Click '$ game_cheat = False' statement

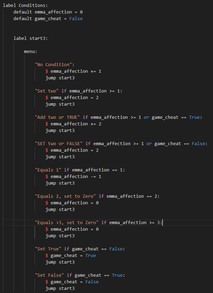tap(72, 282)
